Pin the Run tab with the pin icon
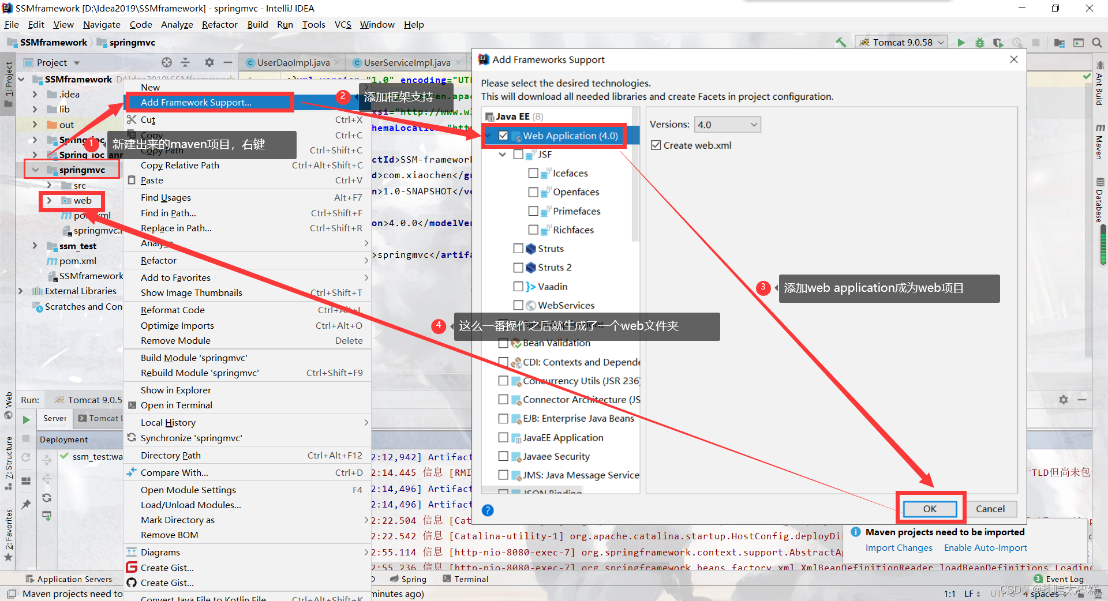The width and height of the screenshot is (1108, 601). point(26,504)
